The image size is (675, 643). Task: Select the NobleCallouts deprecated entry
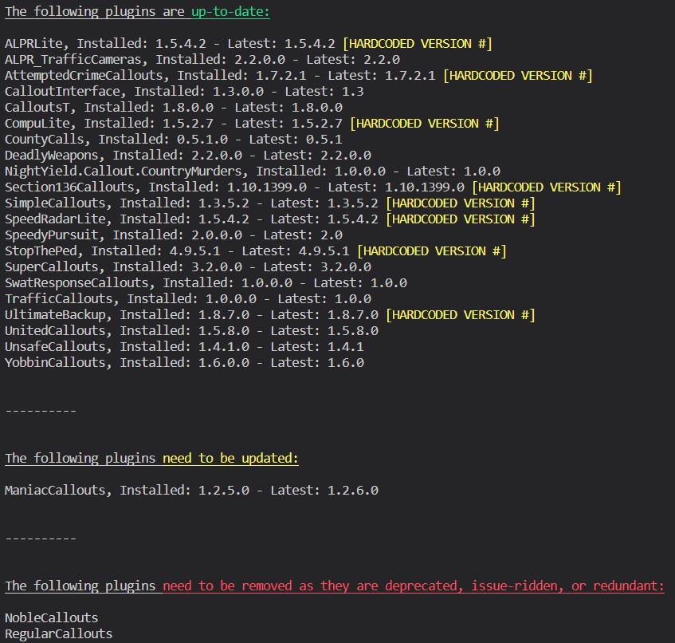[51, 617]
